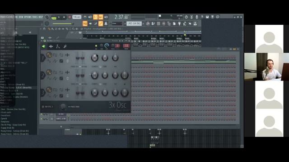Click the 3x Osc channel button in rack
Image resolution: width=289 pixels, height=162 pixels.
(x=61, y=114)
